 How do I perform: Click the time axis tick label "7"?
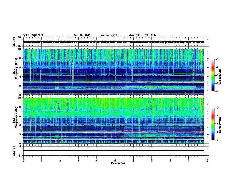(152, 161)
